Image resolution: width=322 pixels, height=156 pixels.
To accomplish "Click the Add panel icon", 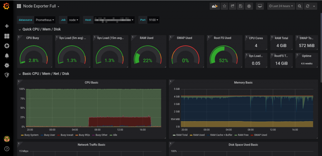I will click(x=215, y=6).
